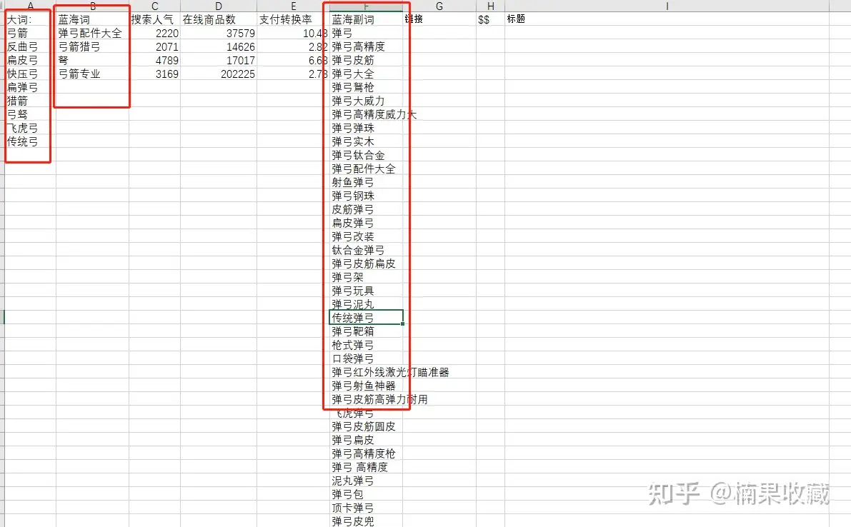Click the '扁弹弓' cell
851x527 pixels.
pyautogui.click(x=31, y=87)
